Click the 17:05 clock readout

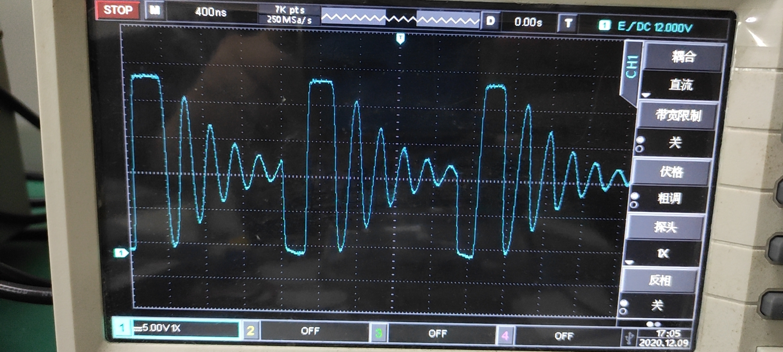(668, 334)
